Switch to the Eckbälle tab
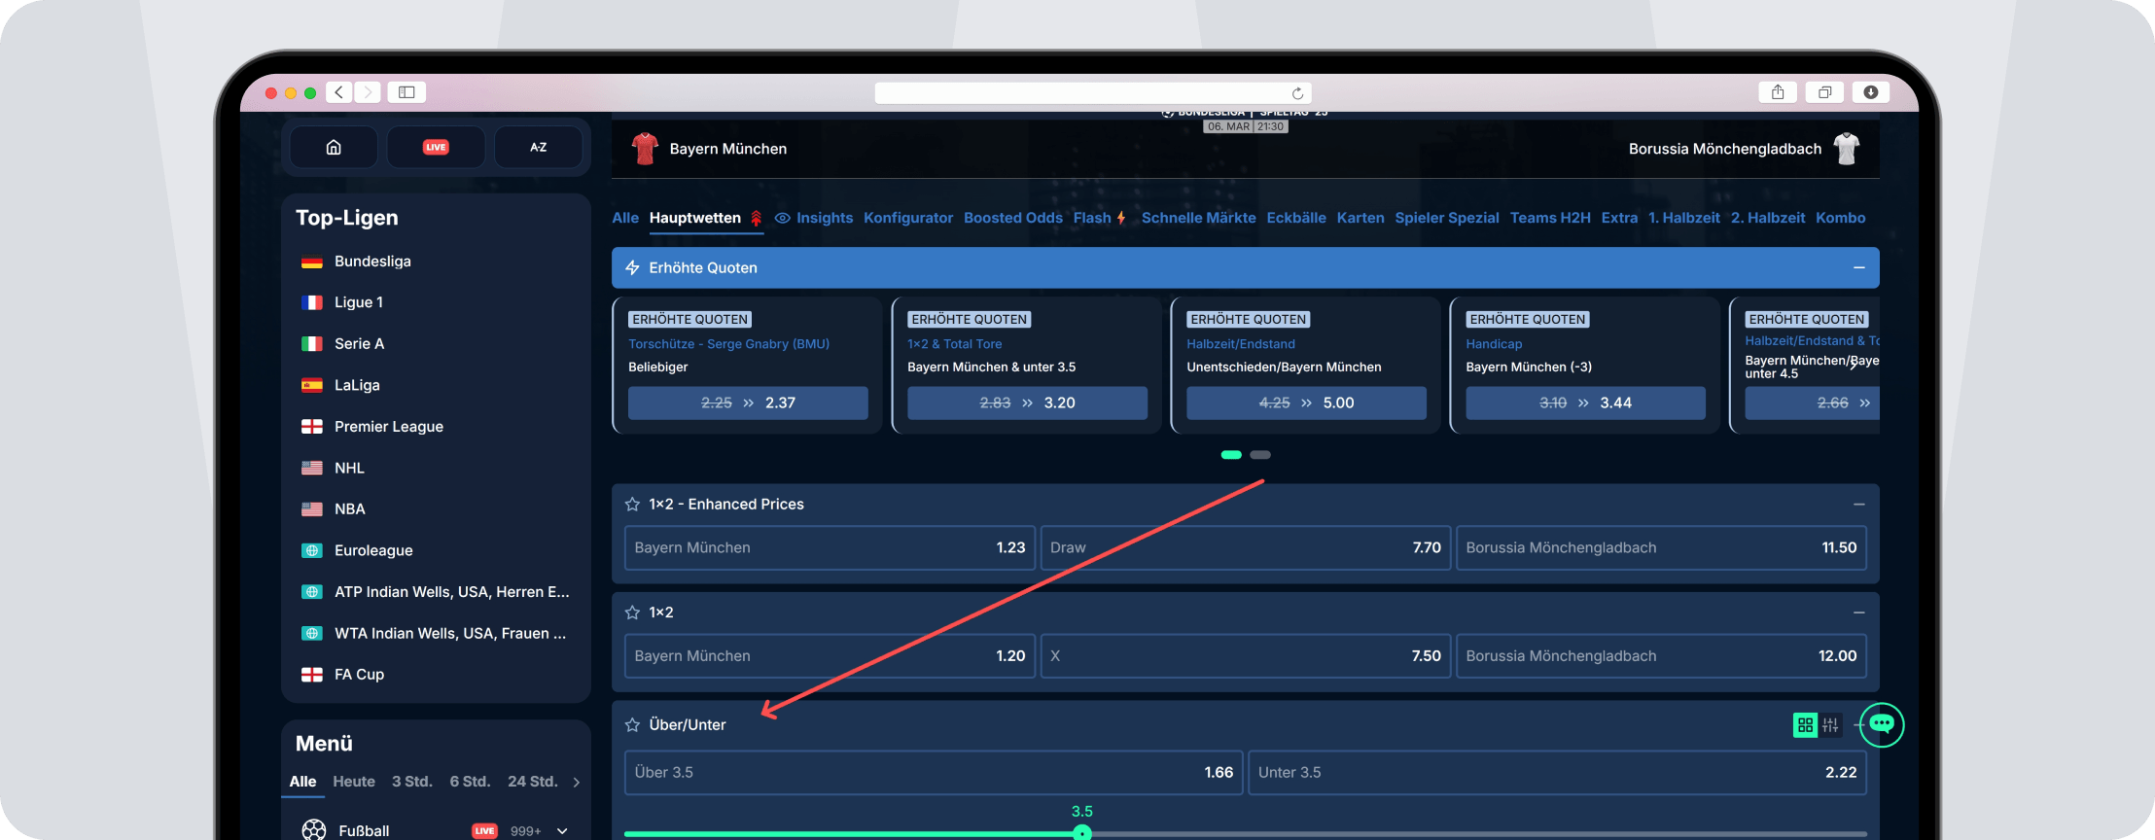 [x=1295, y=218]
